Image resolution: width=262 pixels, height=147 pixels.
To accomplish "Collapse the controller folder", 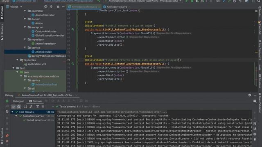I will 25,11.
